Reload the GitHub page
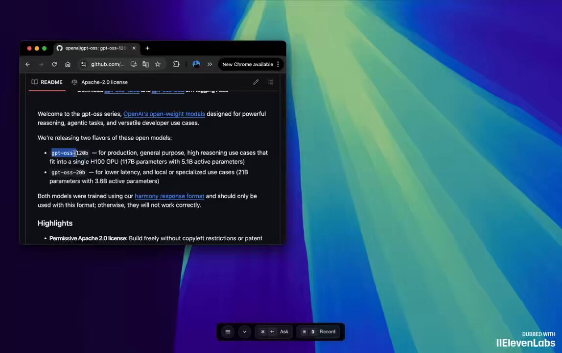The height and width of the screenshot is (353, 562). pyautogui.click(x=54, y=64)
